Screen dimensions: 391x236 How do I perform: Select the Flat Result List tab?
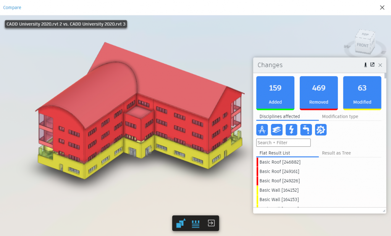click(x=275, y=153)
